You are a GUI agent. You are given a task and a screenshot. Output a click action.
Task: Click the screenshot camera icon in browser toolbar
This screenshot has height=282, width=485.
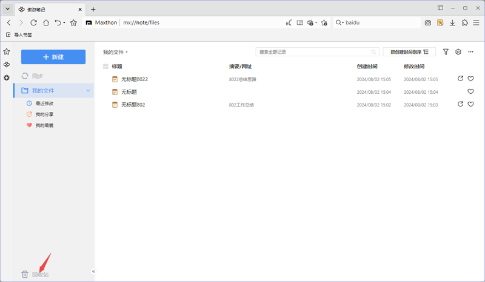pos(428,22)
